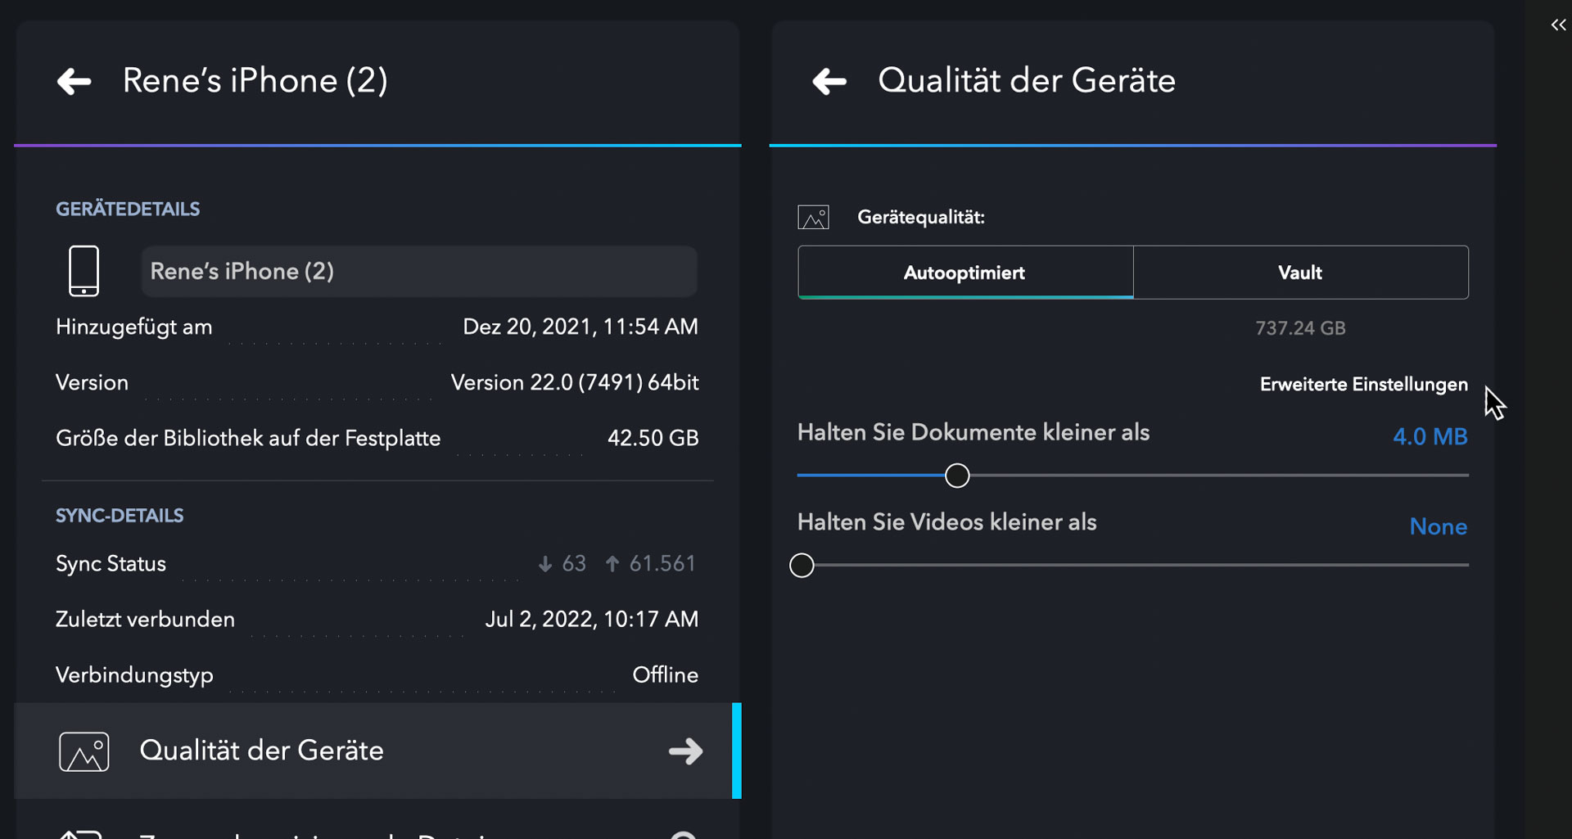This screenshot has height=839, width=1572.
Task: Collapse the panel with double chevron icon
Action: click(1558, 25)
